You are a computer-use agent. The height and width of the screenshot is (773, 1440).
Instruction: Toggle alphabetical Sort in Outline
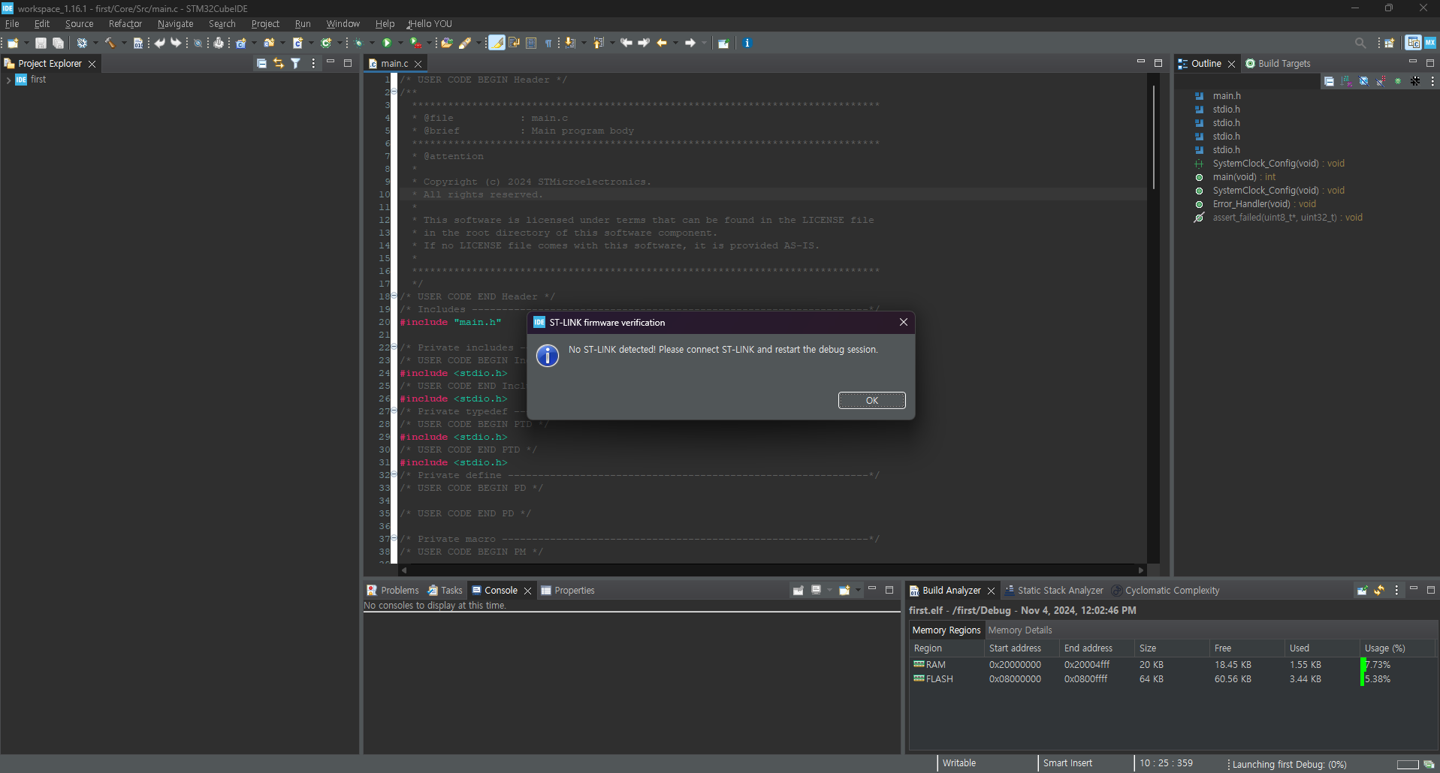pos(1346,81)
